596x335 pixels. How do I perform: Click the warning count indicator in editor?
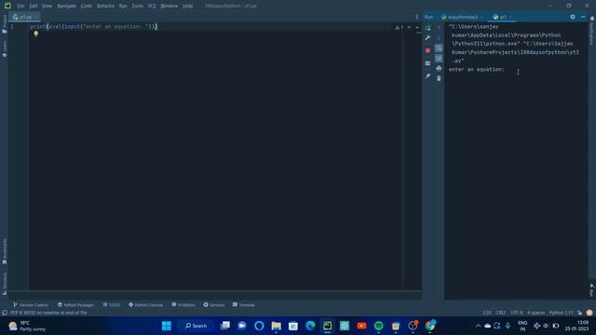tap(400, 27)
